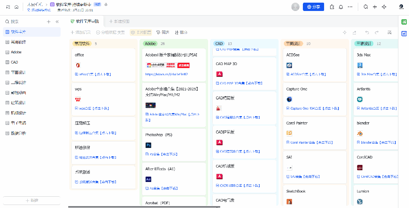Redo the last action
The image size is (409, 208).
pyautogui.click(x=377, y=33)
